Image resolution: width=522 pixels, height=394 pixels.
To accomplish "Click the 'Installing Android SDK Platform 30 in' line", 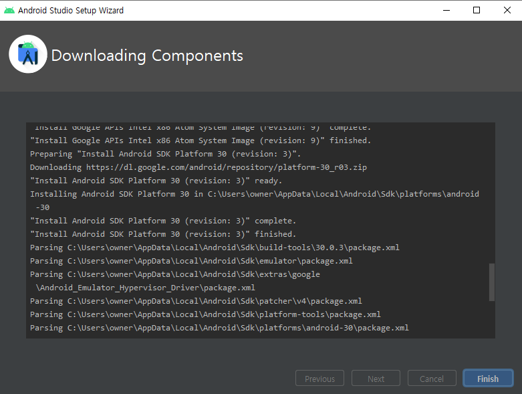I will [x=255, y=194].
